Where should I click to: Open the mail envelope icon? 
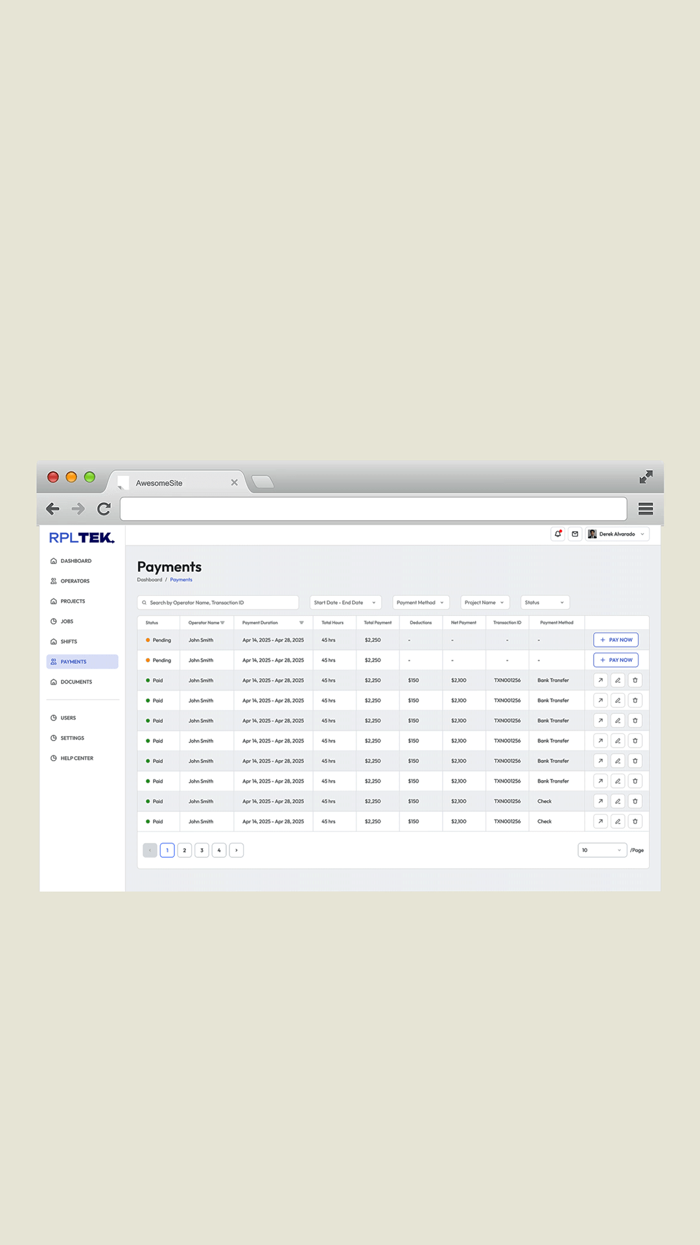[575, 534]
